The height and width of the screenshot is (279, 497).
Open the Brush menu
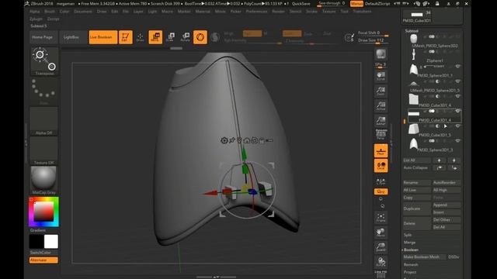tap(50, 12)
